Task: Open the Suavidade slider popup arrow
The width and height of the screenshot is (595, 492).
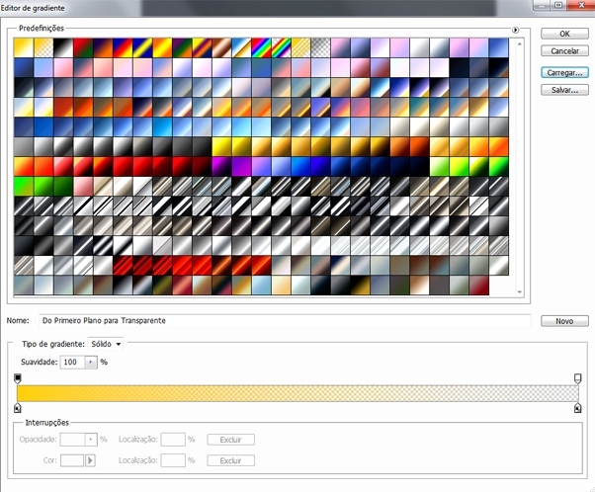Action: tap(91, 363)
